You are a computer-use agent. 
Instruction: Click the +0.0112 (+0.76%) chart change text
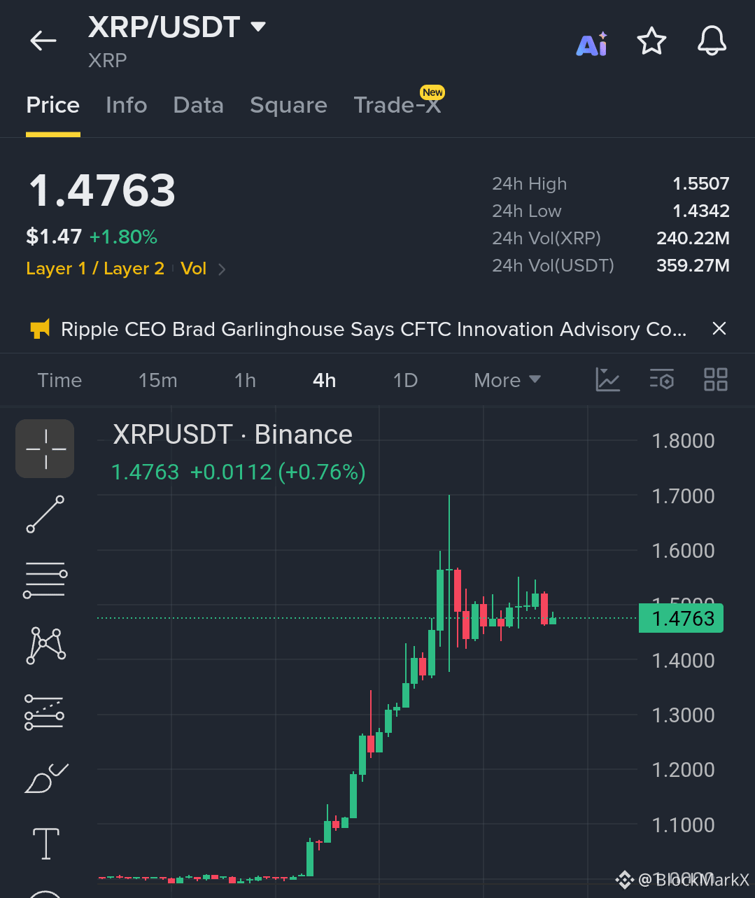coord(278,472)
